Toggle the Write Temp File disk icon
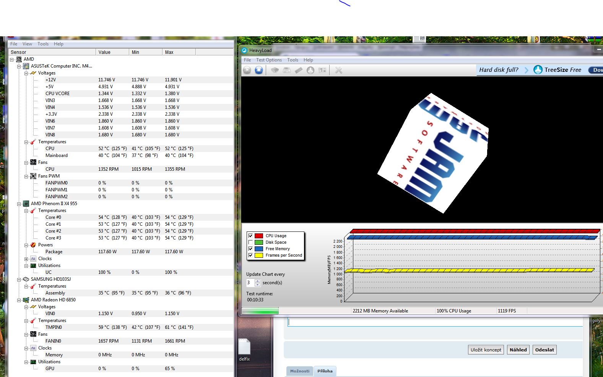Viewport: 603px width, 377px height. [287, 70]
